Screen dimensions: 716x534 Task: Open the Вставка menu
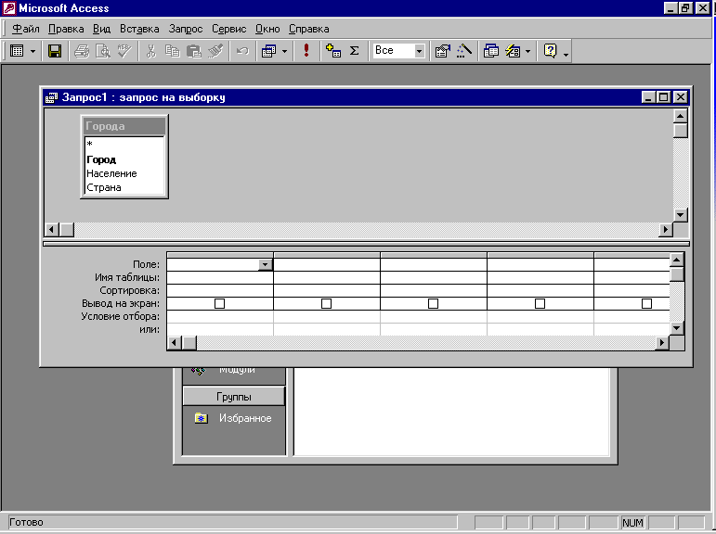pyautogui.click(x=139, y=29)
